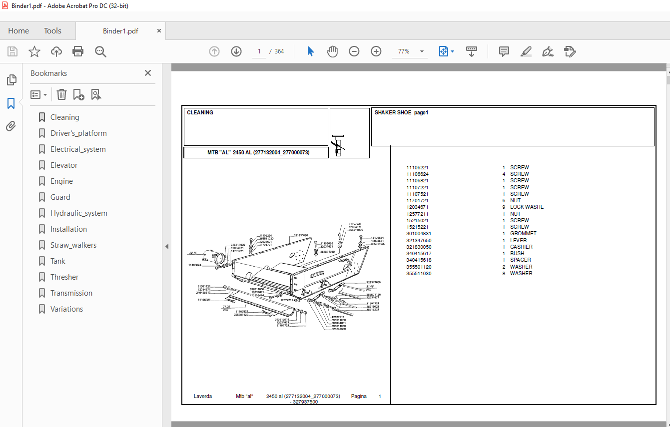Close the Bookmarks panel

pyautogui.click(x=148, y=73)
